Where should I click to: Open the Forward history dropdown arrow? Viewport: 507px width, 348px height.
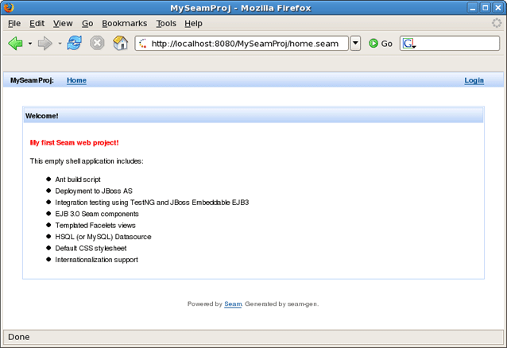[x=60, y=44]
